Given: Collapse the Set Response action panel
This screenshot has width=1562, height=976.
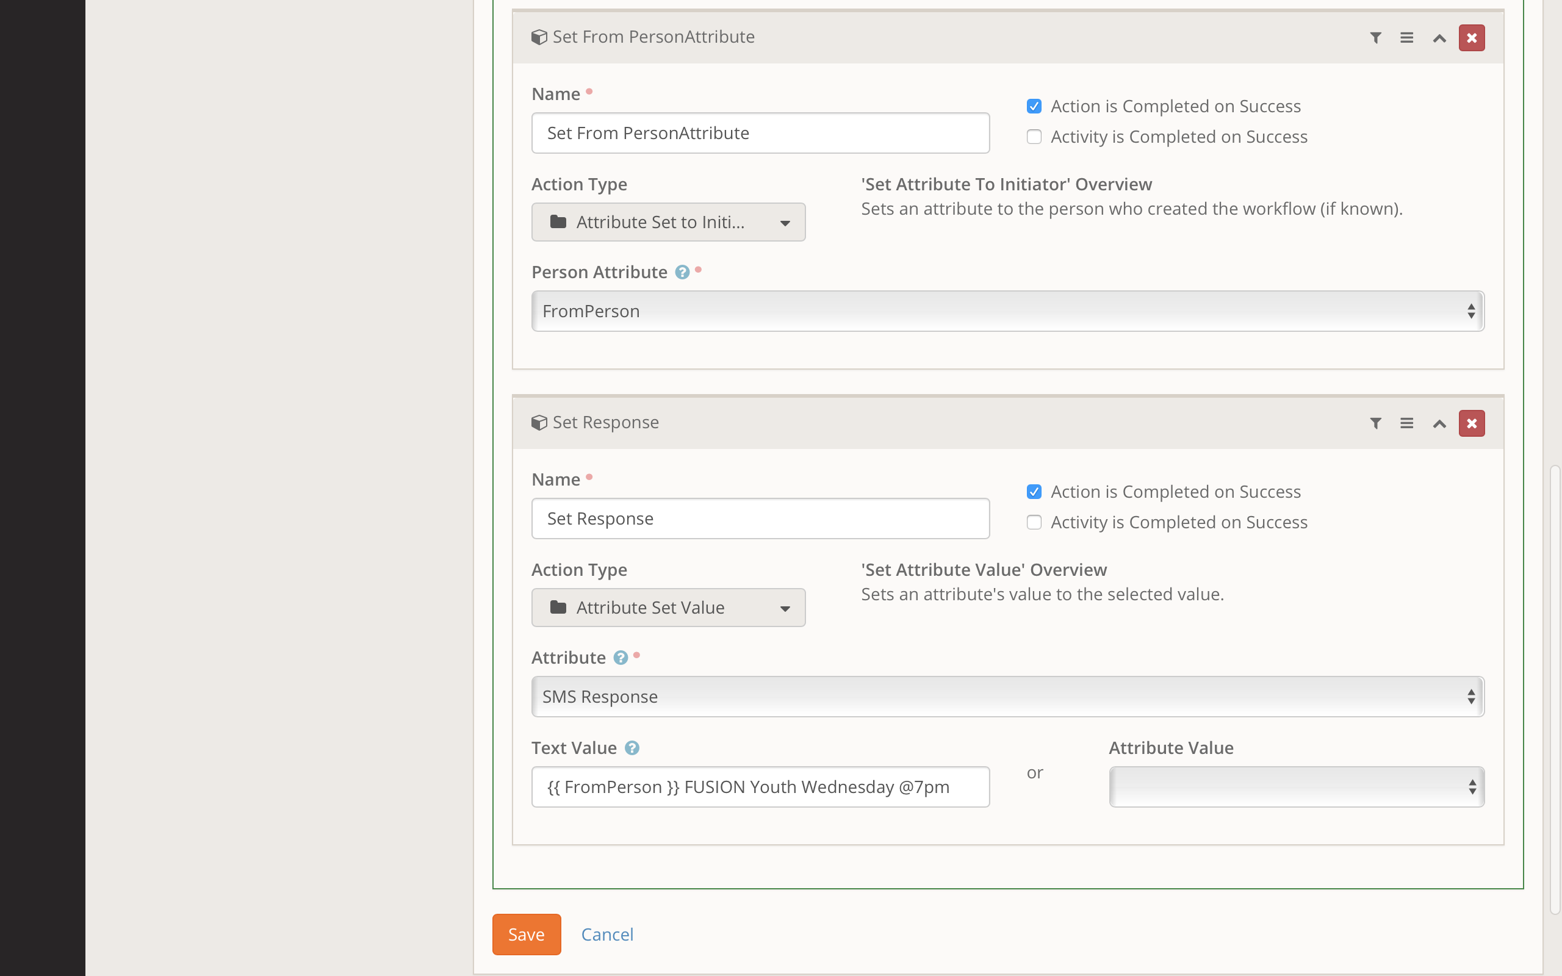Looking at the screenshot, I should click(1439, 423).
